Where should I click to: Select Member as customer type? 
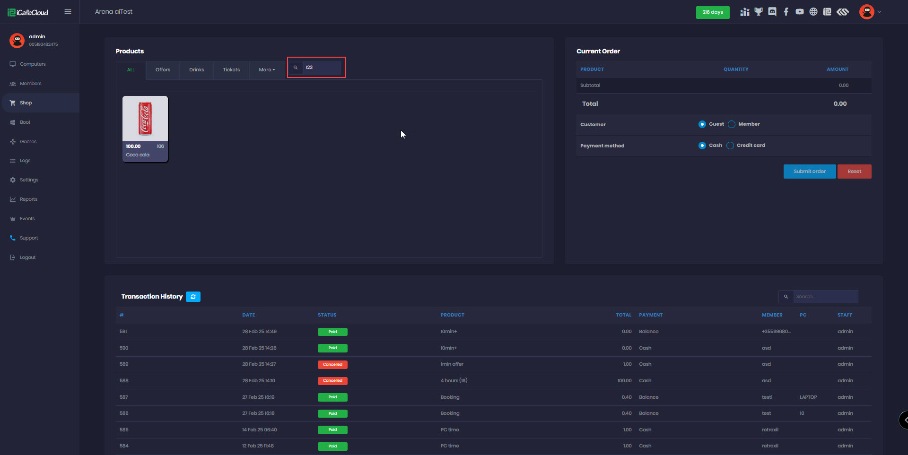(x=732, y=124)
